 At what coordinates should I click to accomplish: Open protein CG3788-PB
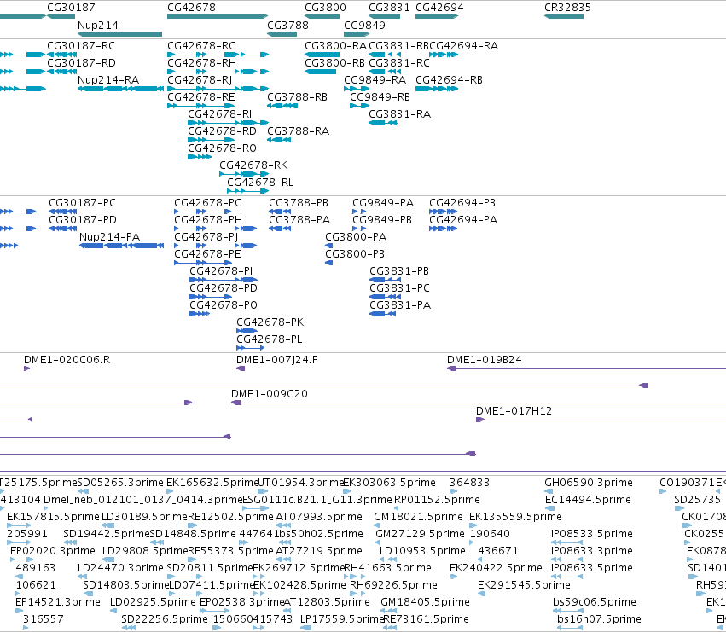coord(299,203)
